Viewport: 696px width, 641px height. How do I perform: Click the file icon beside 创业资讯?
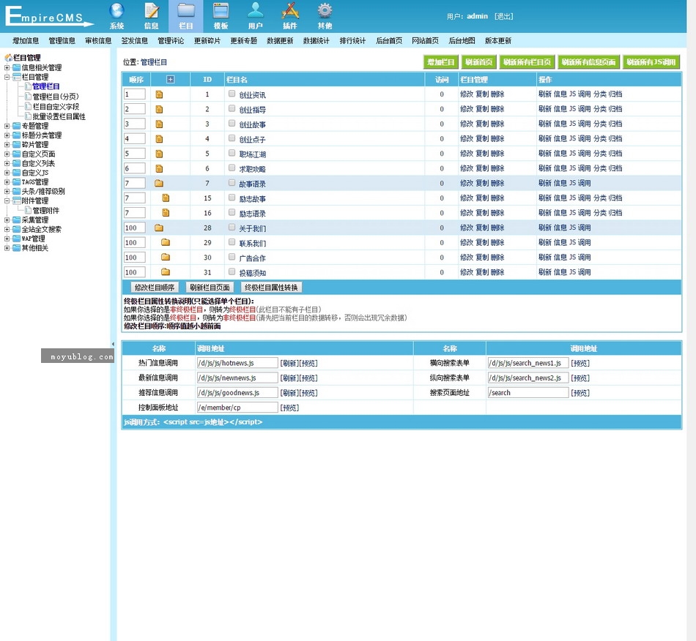tap(159, 94)
